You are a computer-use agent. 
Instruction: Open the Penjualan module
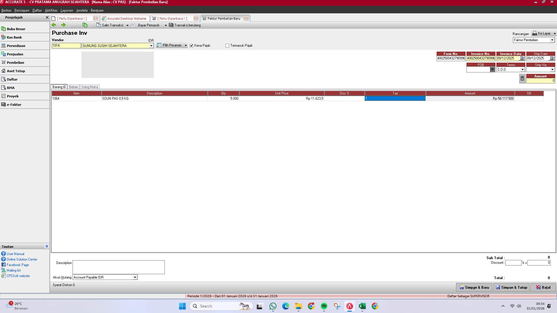click(x=15, y=54)
